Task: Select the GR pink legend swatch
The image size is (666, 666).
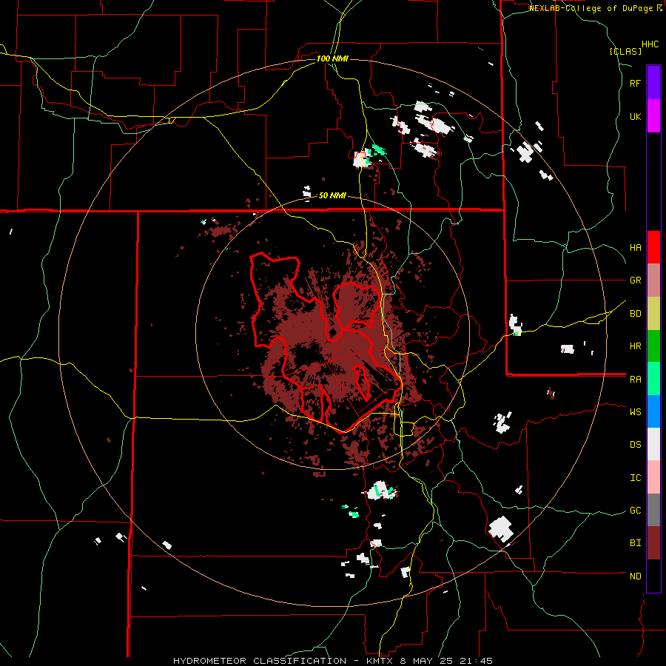Action: [x=653, y=280]
